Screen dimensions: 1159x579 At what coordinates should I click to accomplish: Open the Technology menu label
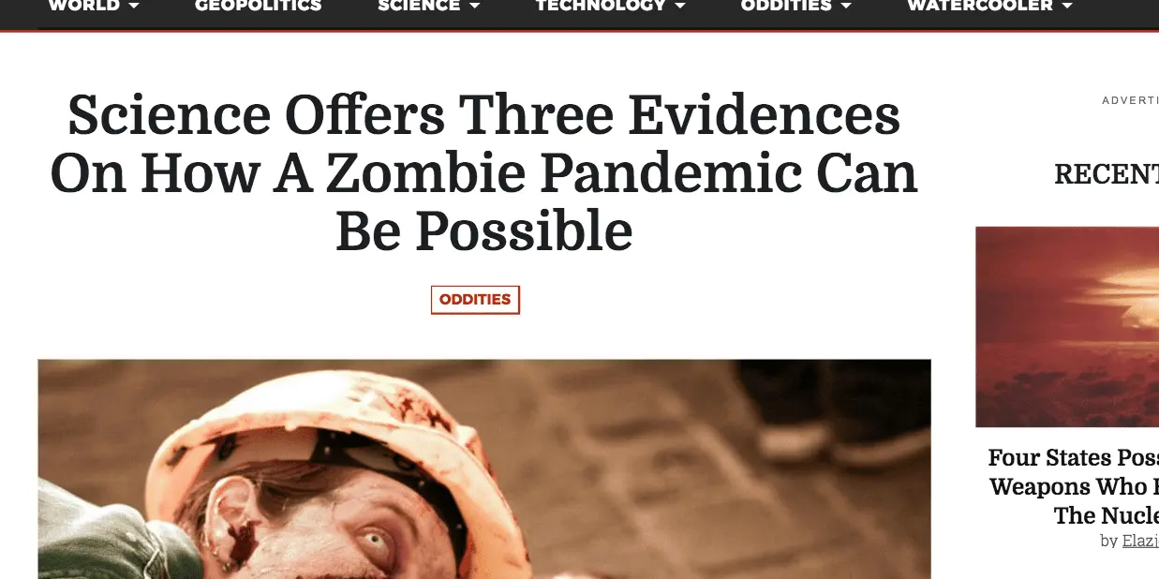[x=601, y=6]
